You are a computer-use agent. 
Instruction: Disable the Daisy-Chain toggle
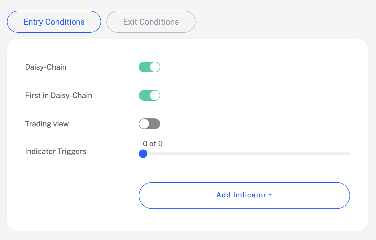point(149,67)
